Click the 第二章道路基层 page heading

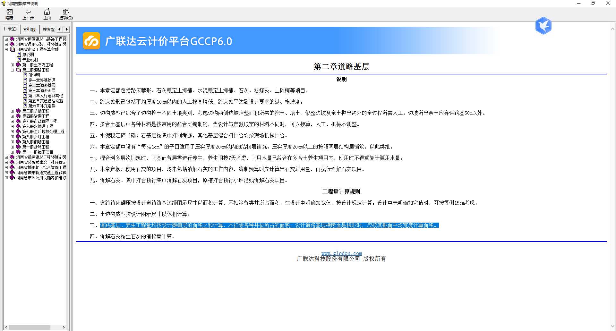pyautogui.click(x=341, y=66)
